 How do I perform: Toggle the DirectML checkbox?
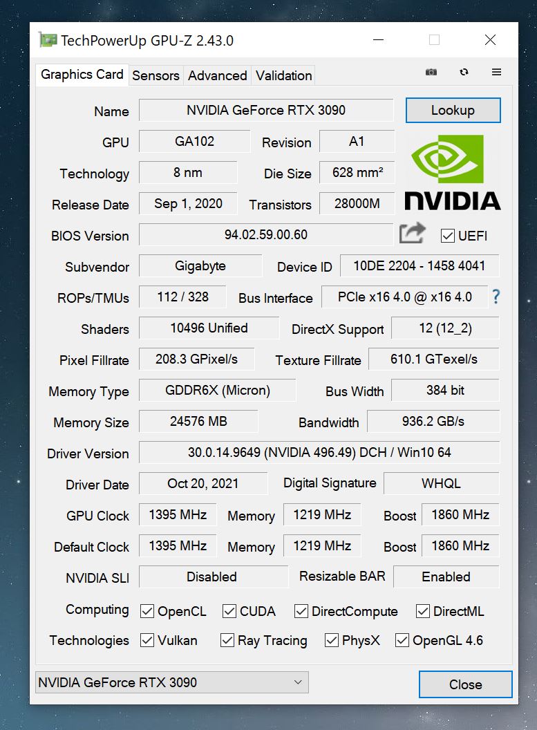tap(422, 611)
